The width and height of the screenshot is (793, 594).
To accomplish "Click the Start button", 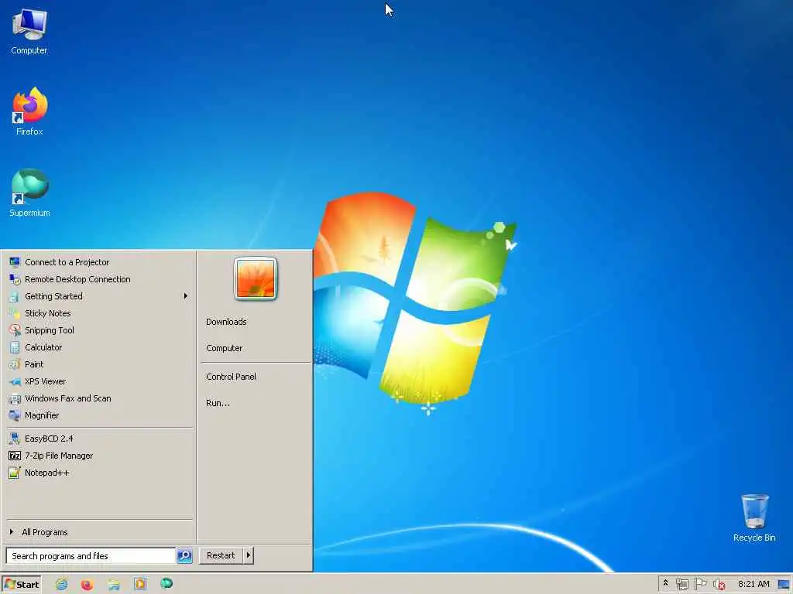I will click(21, 585).
